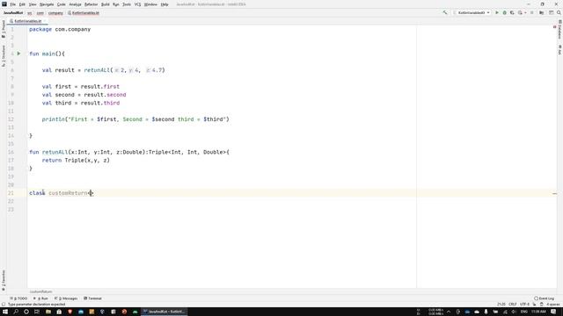Click the IntelliJ JavaAndKot taskbar button
Image resolution: width=563 pixels, height=316 pixels.
[164, 312]
